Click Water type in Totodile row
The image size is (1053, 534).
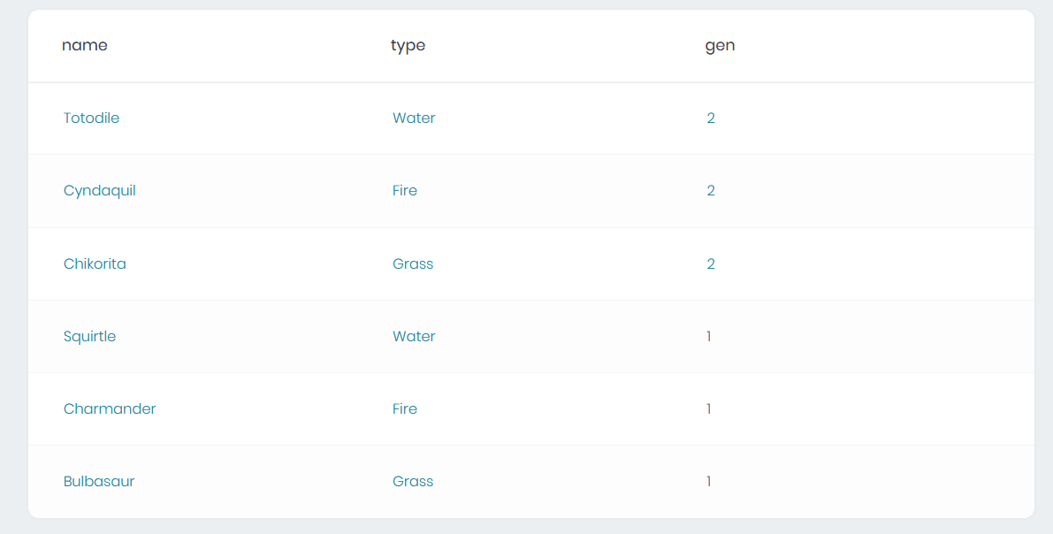pos(414,118)
